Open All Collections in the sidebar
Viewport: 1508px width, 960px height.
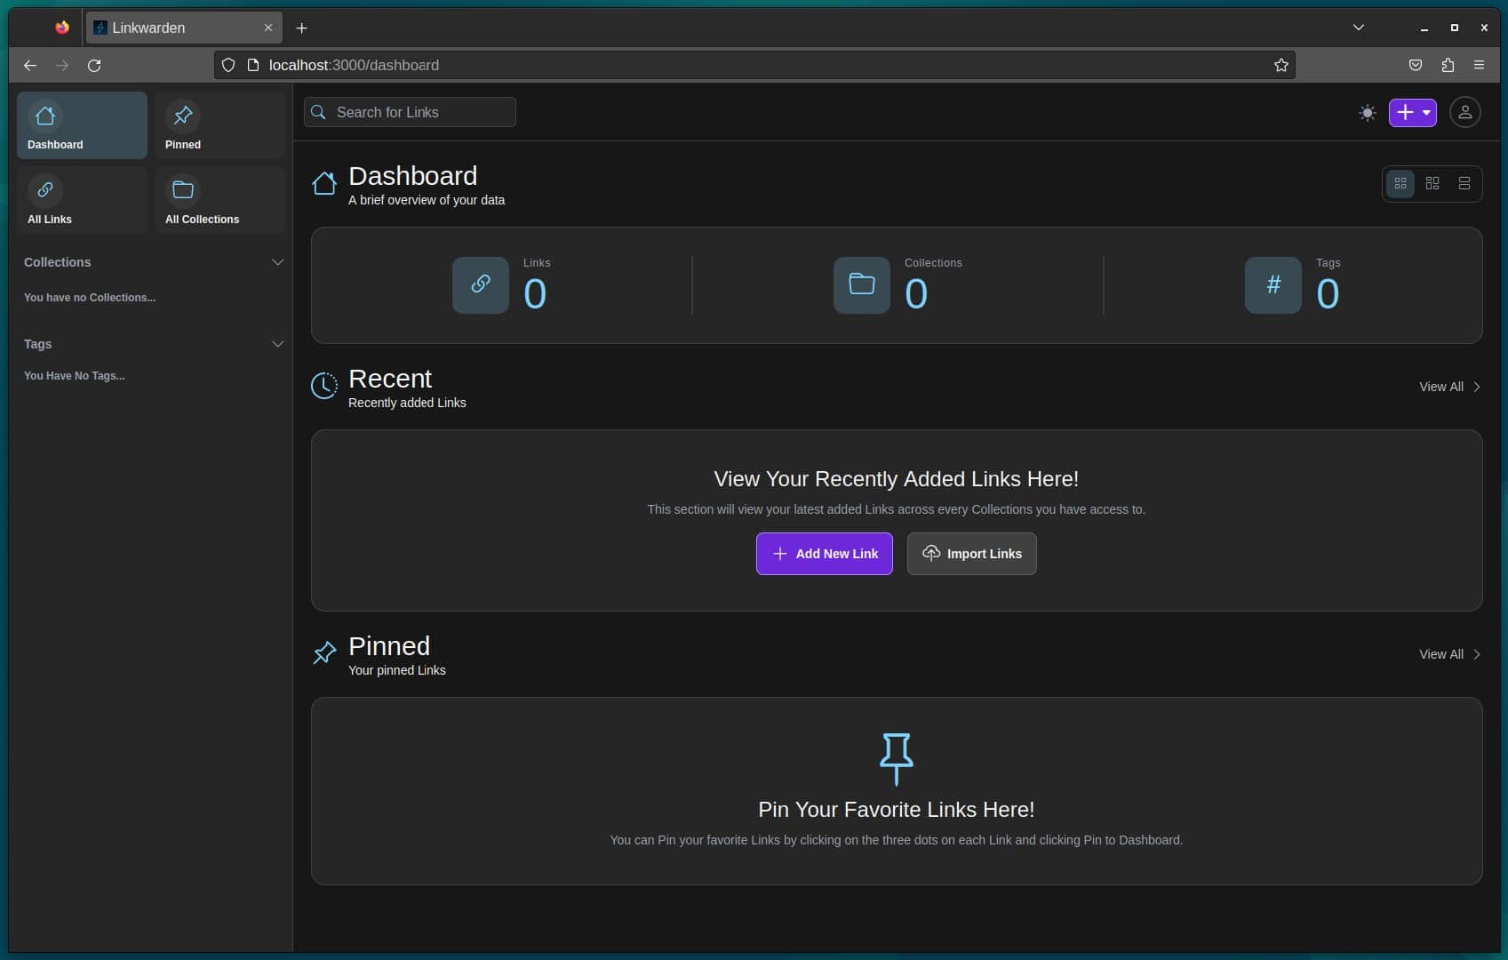(219, 199)
